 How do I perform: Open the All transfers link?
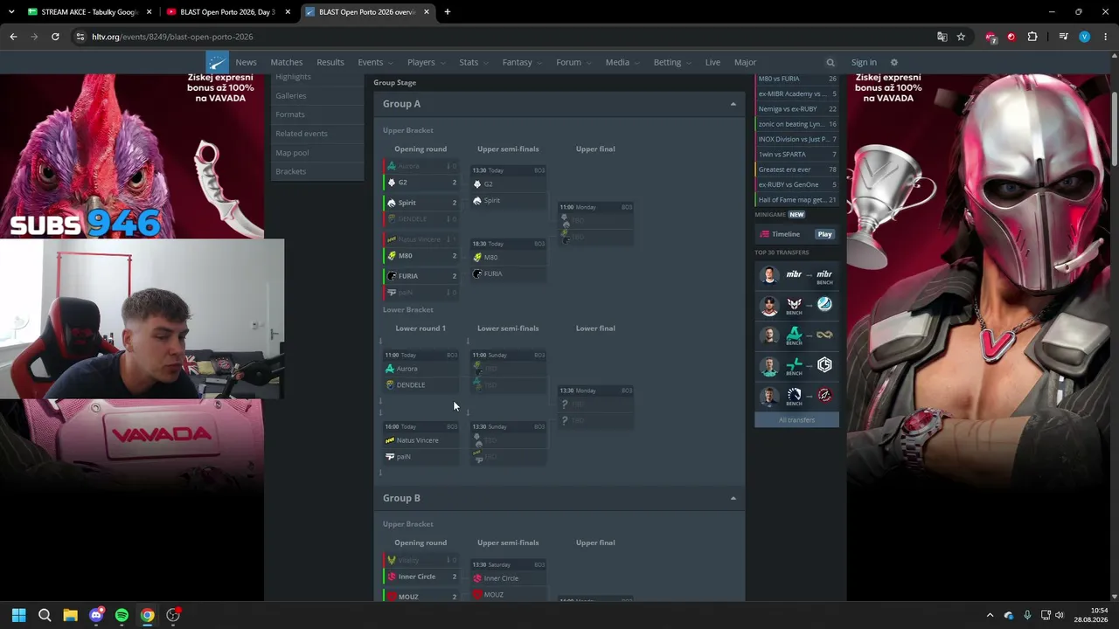click(x=796, y=420)
